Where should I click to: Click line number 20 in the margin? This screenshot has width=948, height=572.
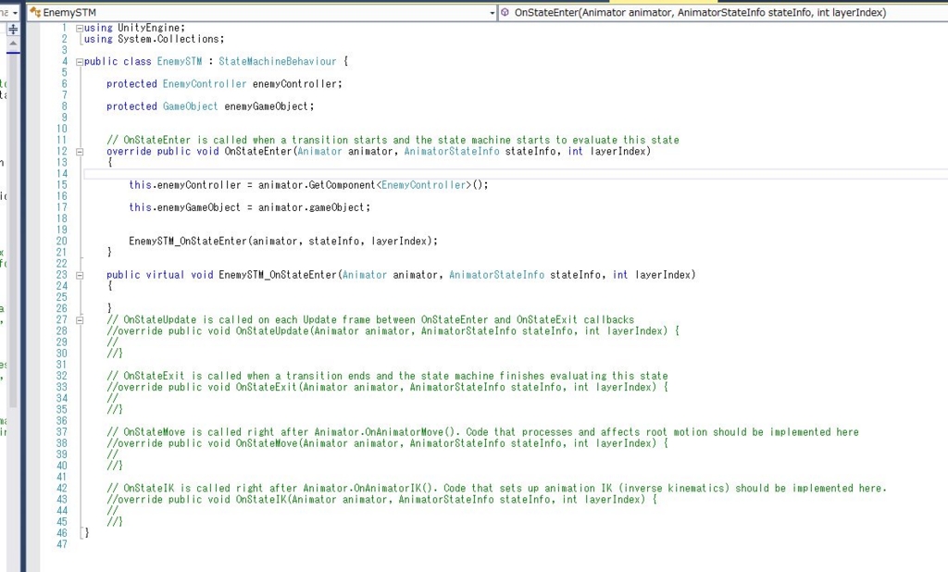click(62, 242)
